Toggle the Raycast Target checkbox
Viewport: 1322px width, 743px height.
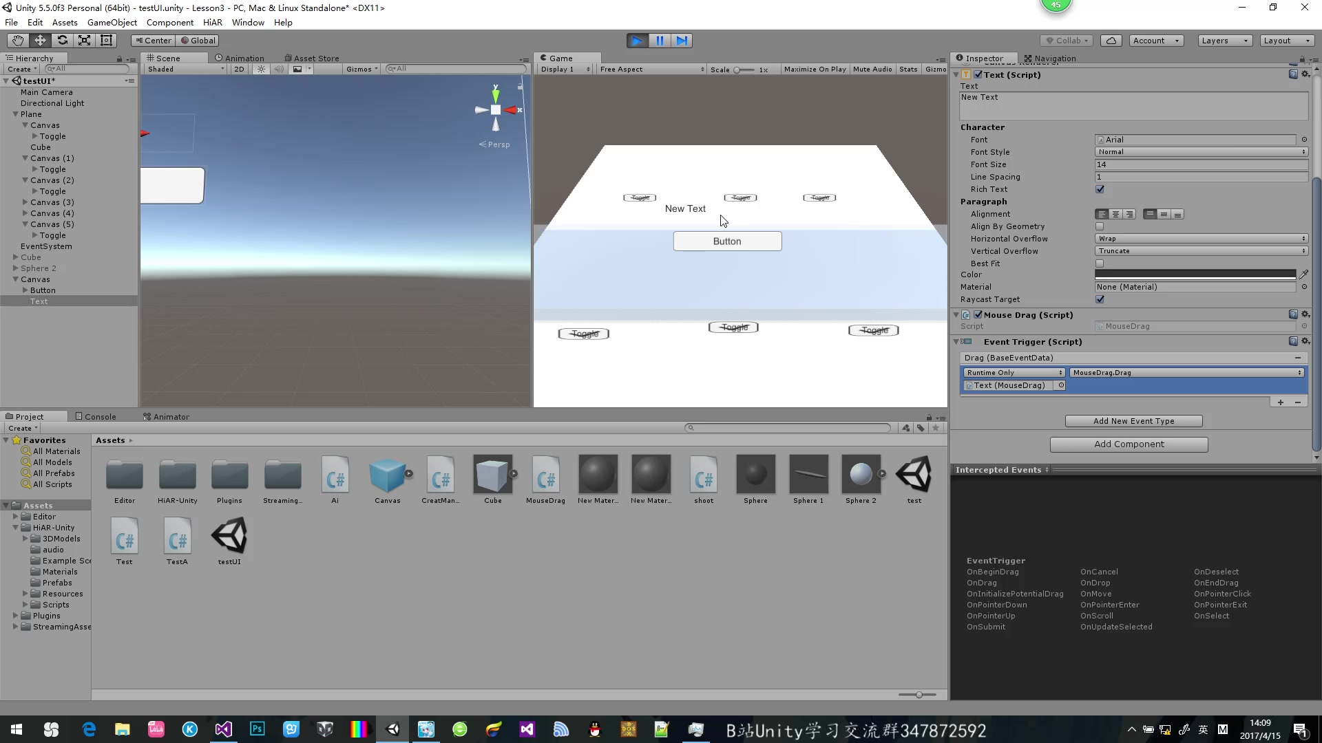coord(1100,299)
